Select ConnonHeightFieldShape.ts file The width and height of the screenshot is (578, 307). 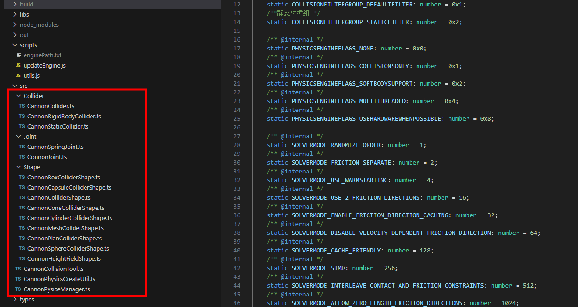64,259
